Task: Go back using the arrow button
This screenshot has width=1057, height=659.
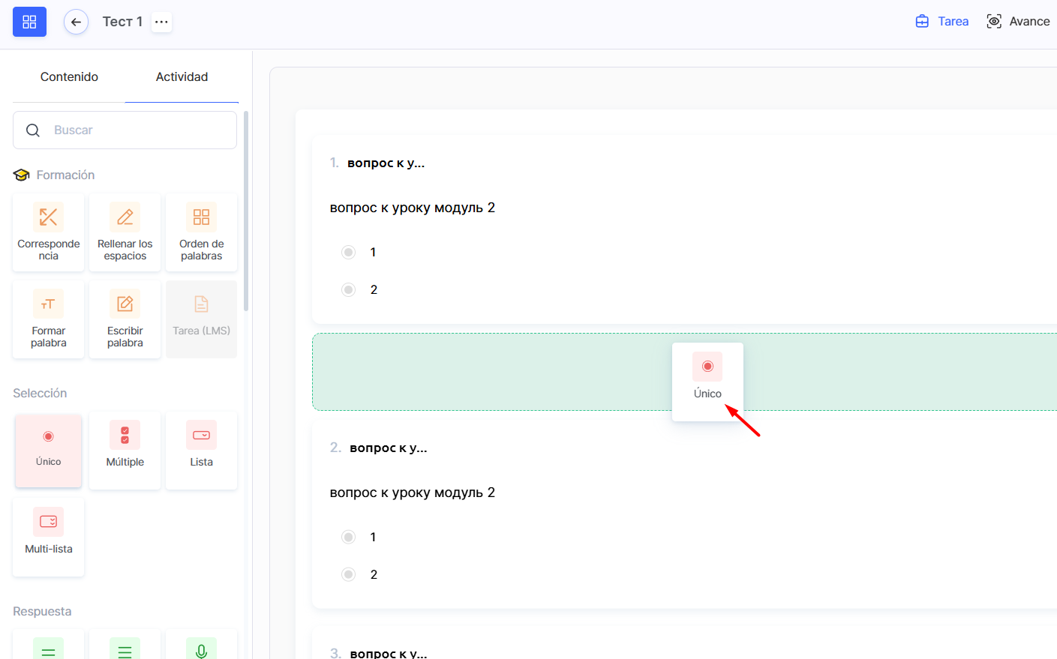Action: (x=76, y=22)
